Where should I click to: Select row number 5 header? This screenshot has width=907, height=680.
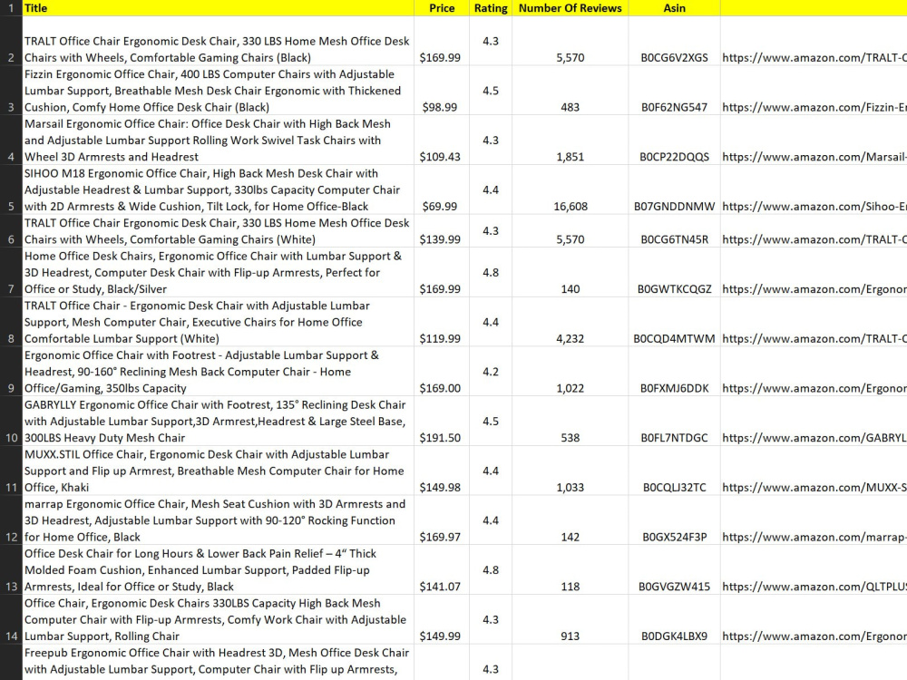[11, 189]
